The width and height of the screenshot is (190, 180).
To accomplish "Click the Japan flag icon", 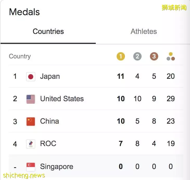I will coord(31,77).
